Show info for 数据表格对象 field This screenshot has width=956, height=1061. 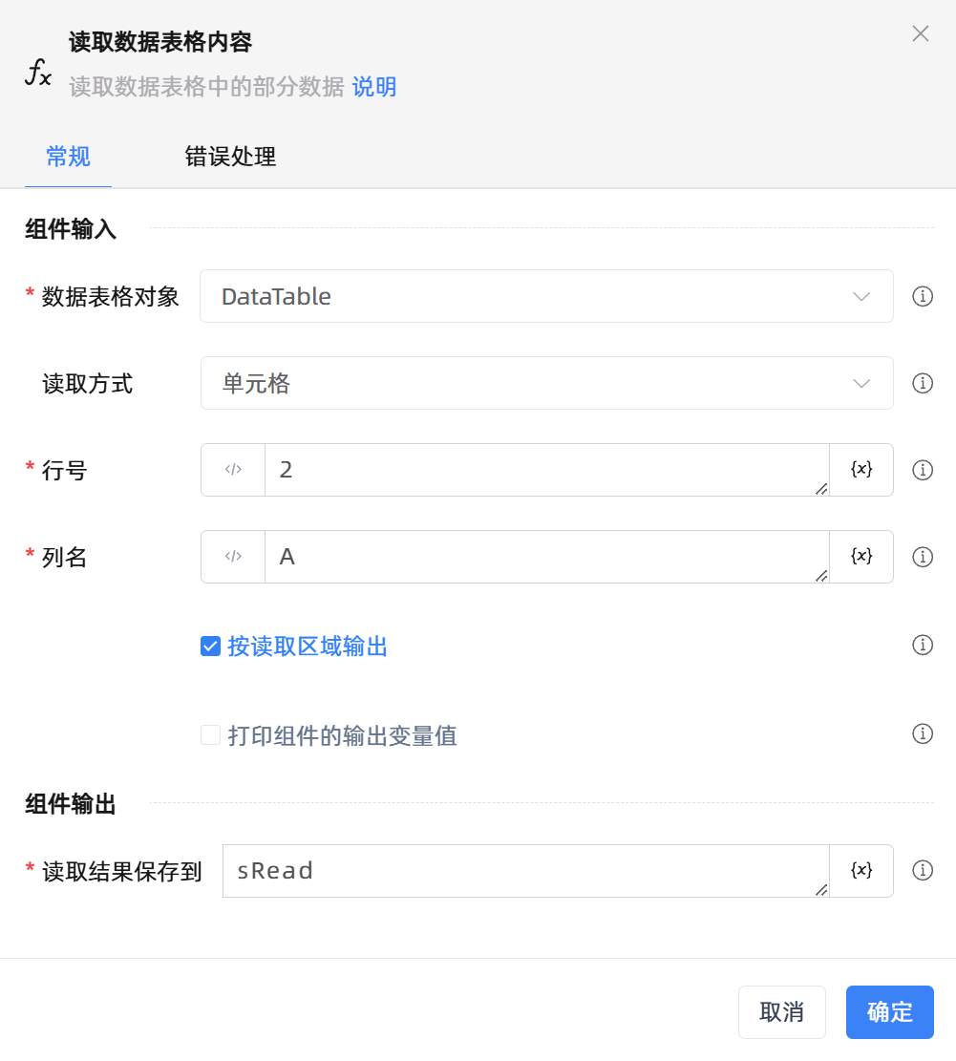click(x=923, y=296)
